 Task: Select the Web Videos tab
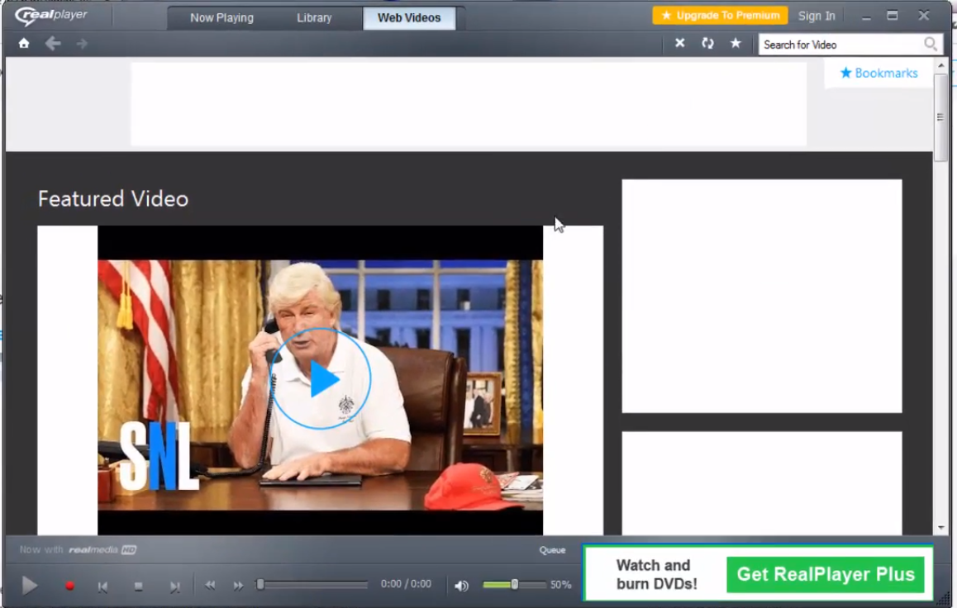[409, 17]
